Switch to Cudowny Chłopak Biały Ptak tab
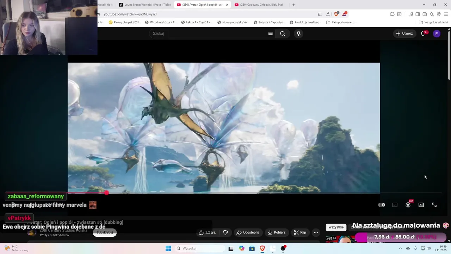 pyautogui.click(x=260, y=5)
